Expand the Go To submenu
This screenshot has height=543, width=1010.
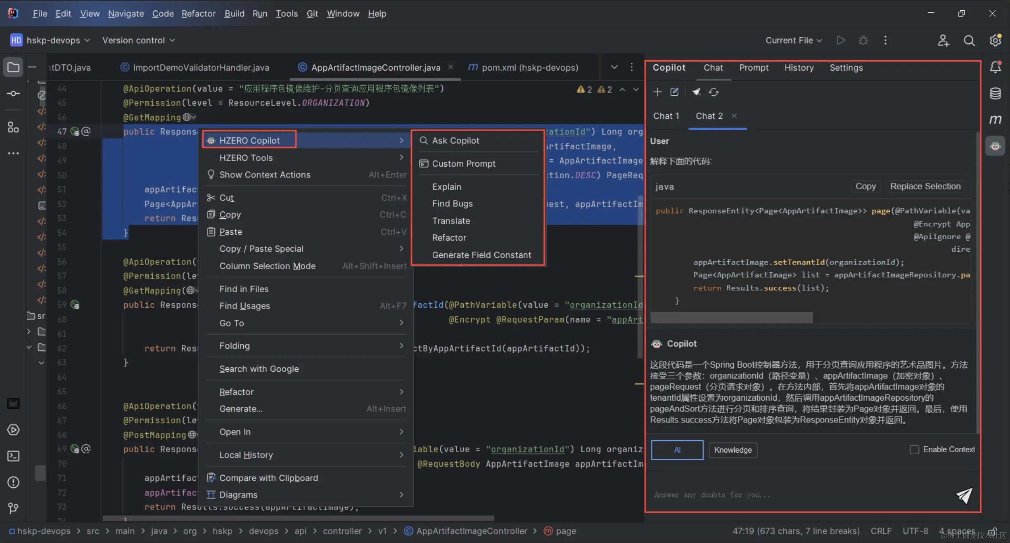coord(306,323)
